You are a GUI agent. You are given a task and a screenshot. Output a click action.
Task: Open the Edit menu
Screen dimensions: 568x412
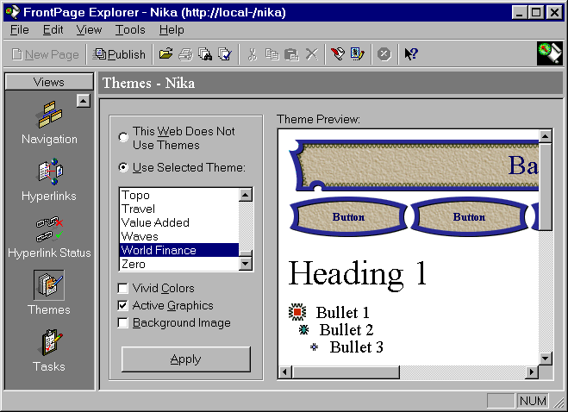[53, 29]
